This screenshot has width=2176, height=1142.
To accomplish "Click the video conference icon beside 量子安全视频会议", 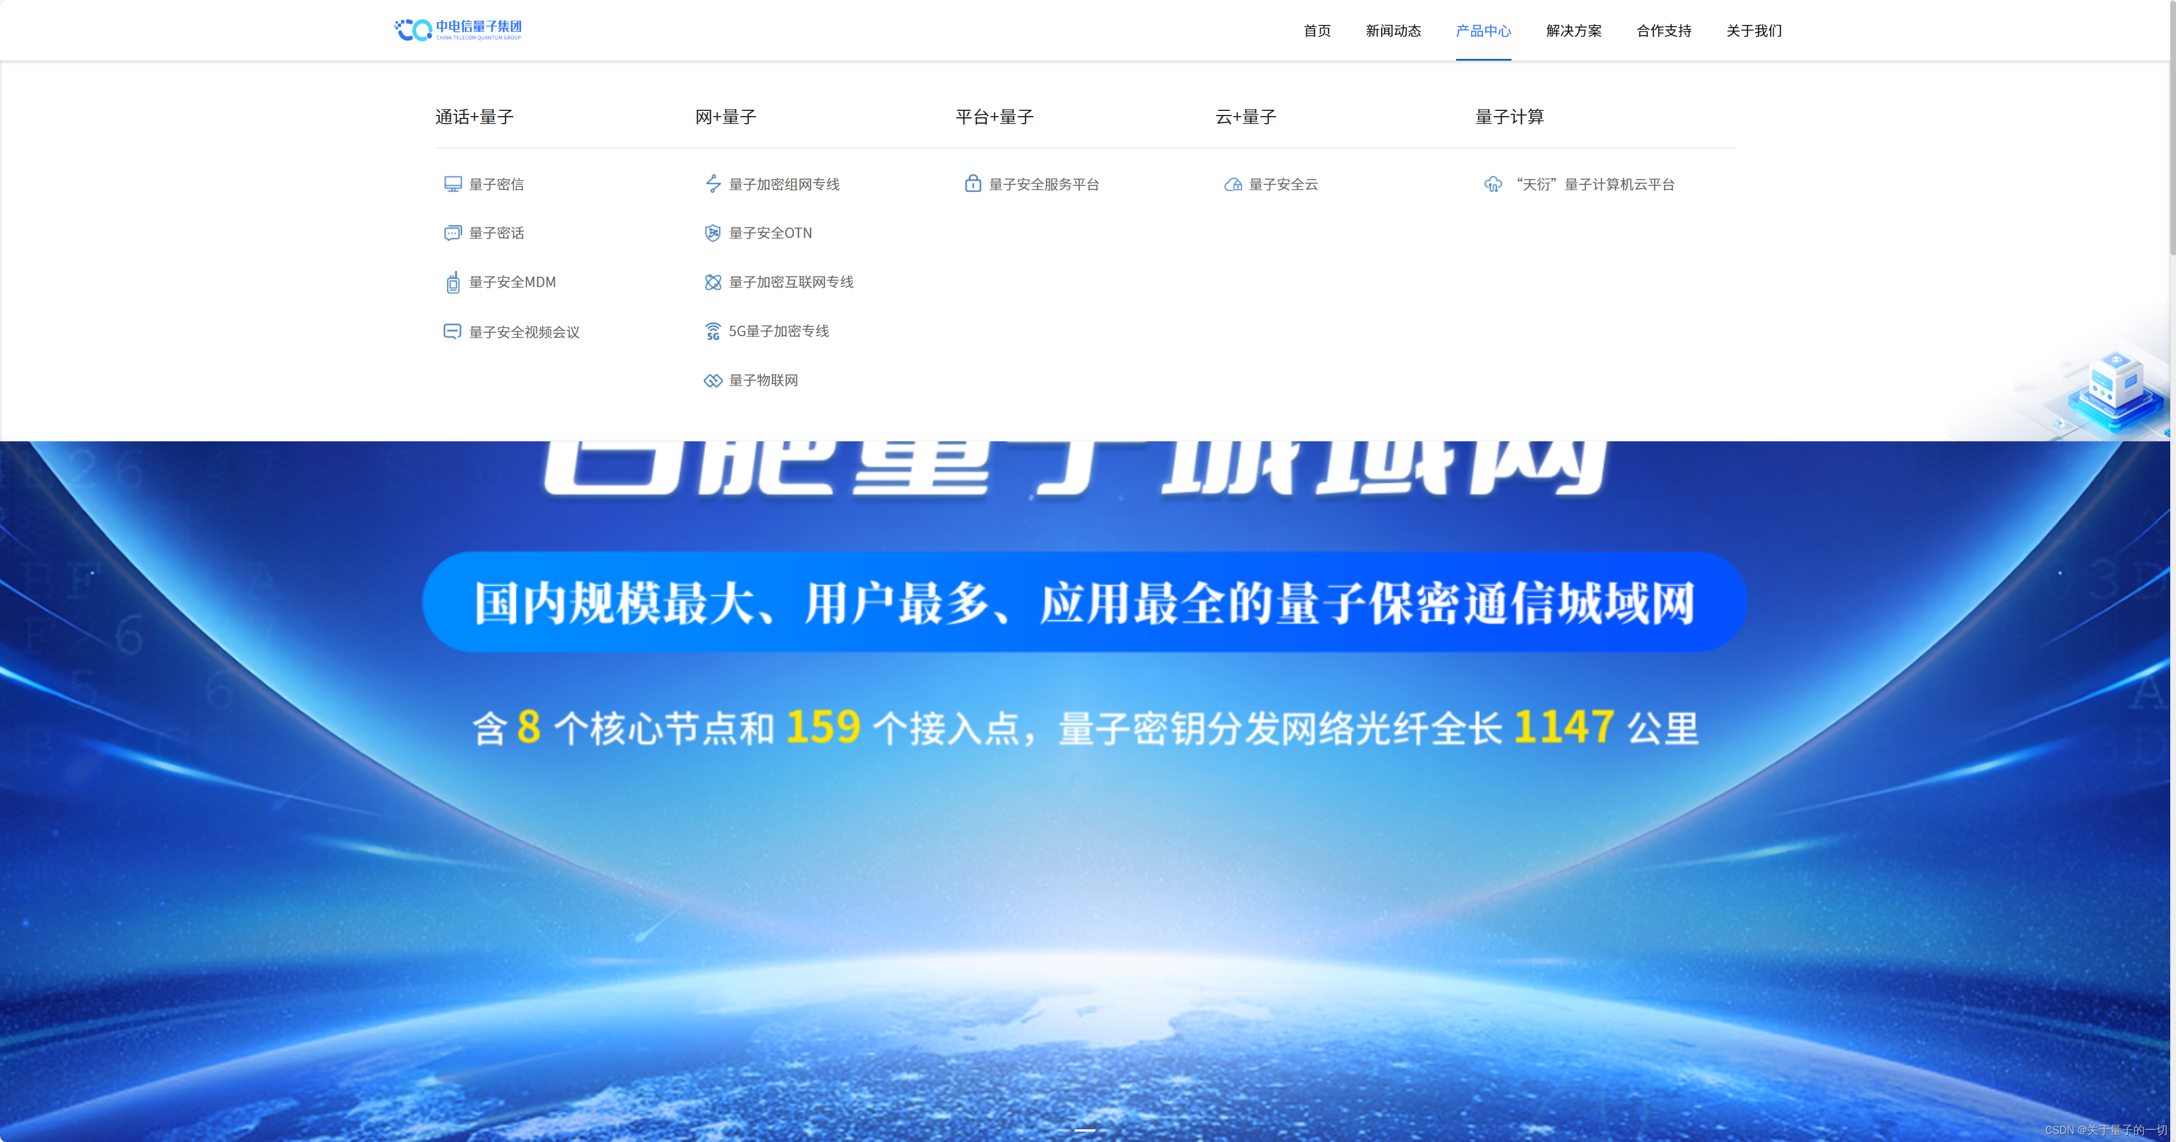I will [453, 332].
